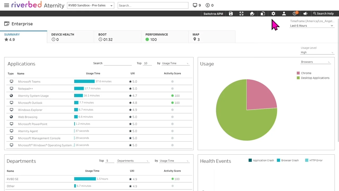
Task: Click the open incidents alert icon
Action: (x=208, y=5)
